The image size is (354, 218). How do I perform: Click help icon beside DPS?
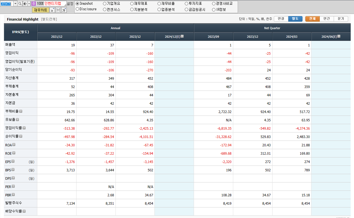click(13, 178)
